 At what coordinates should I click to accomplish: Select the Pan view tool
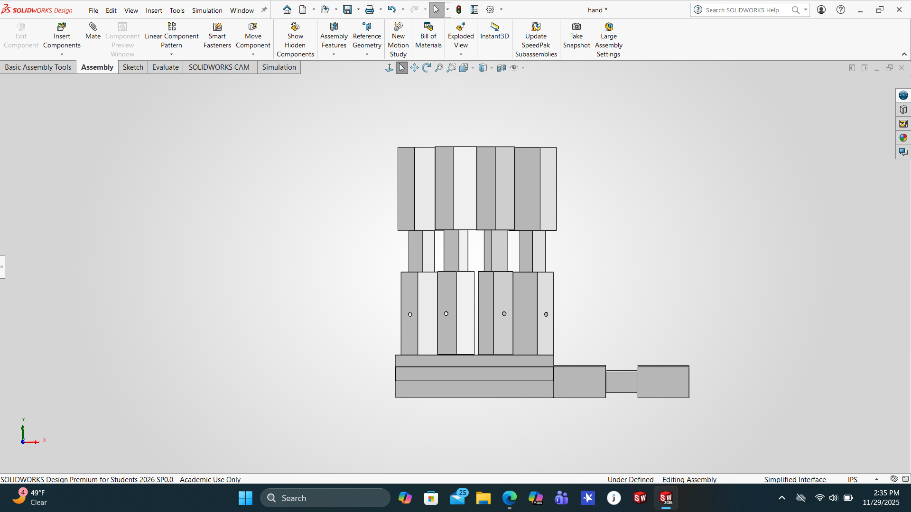click(x=414, y=68)
